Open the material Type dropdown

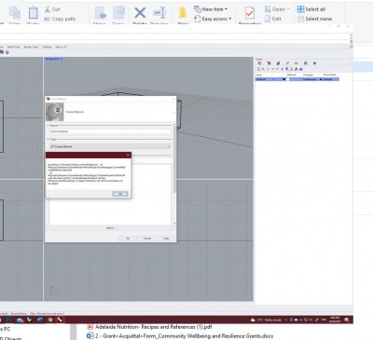point(110,146)
